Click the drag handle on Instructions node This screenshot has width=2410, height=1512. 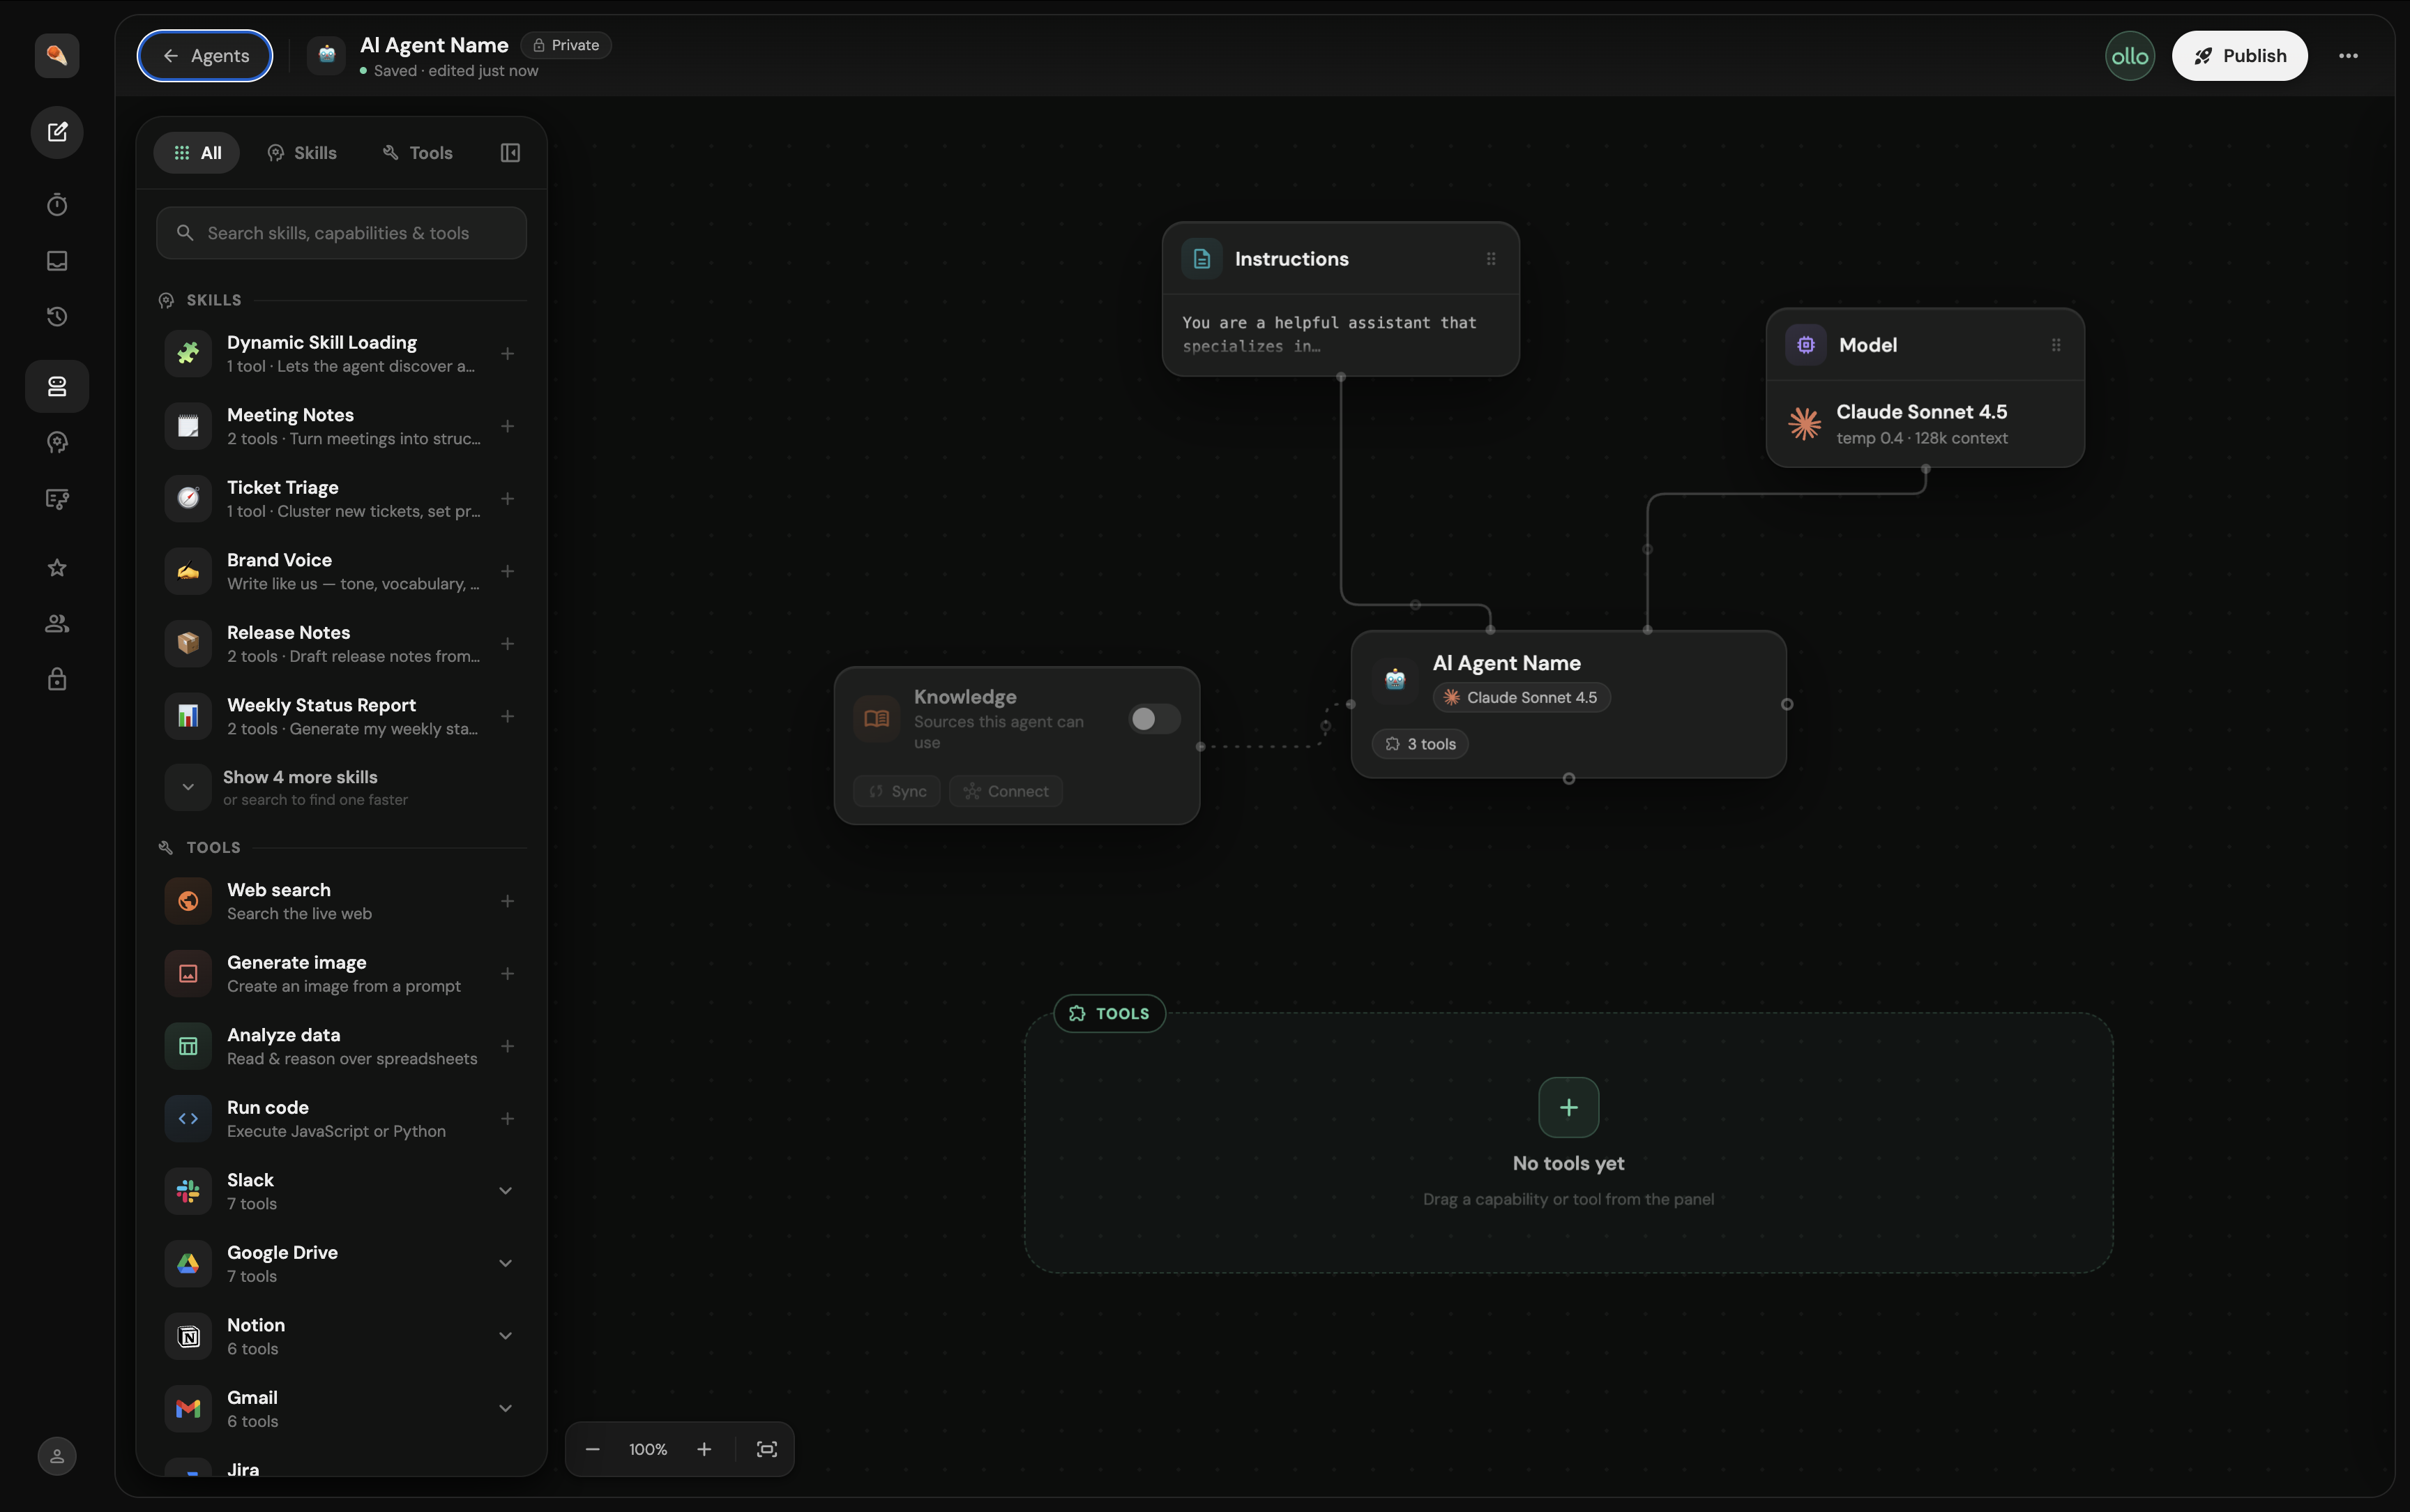(x=1490, y=259)
